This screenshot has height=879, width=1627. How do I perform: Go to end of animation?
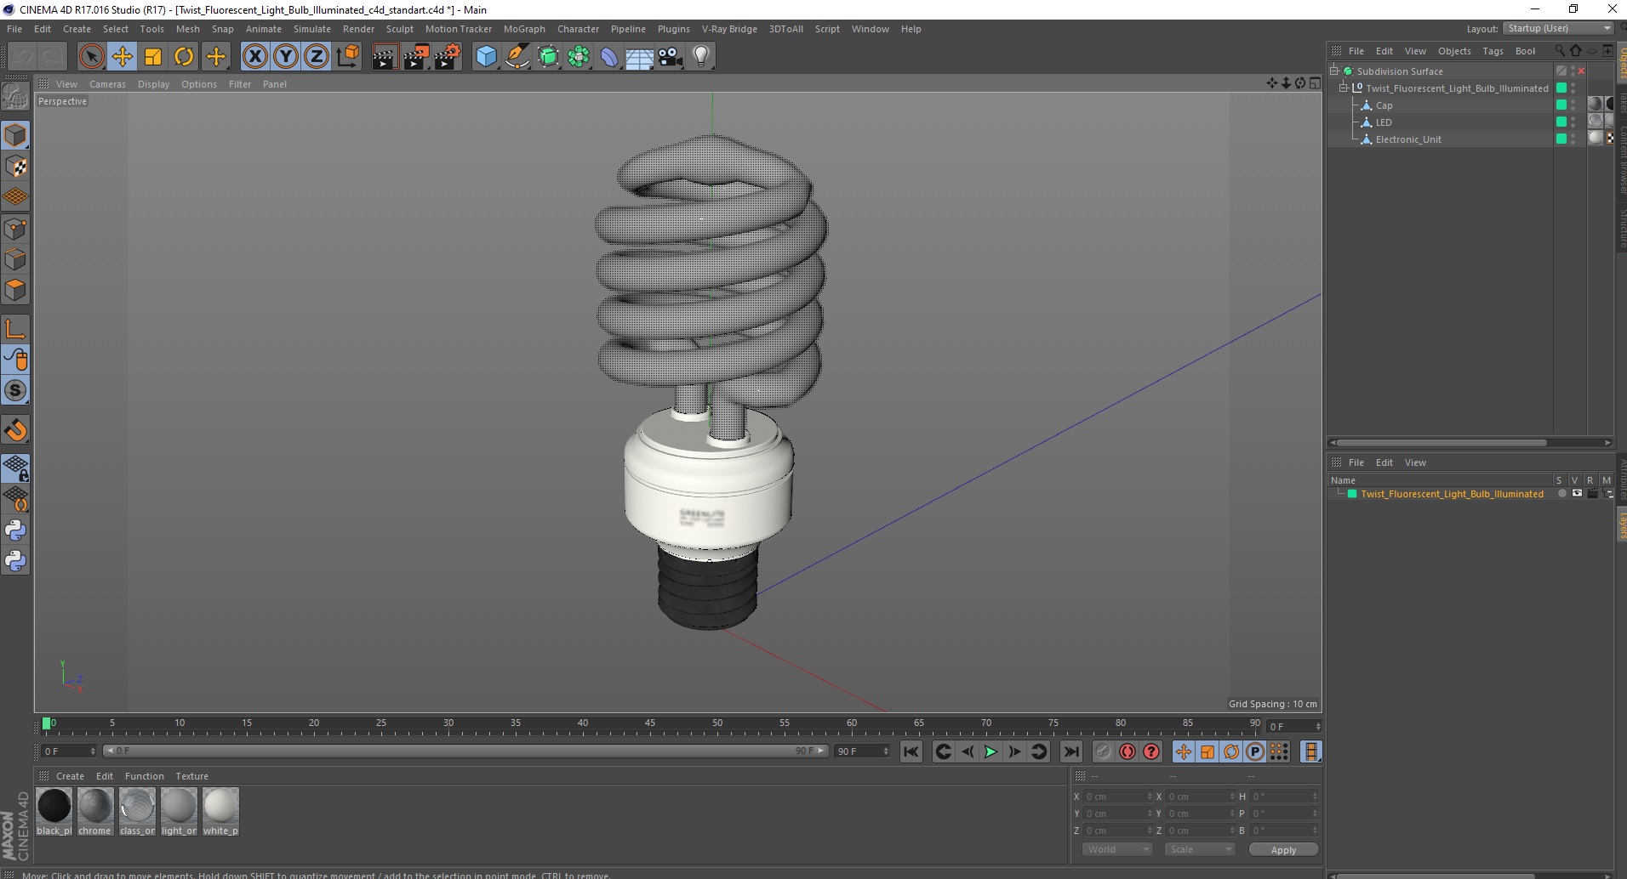[x=1071, y=751]
